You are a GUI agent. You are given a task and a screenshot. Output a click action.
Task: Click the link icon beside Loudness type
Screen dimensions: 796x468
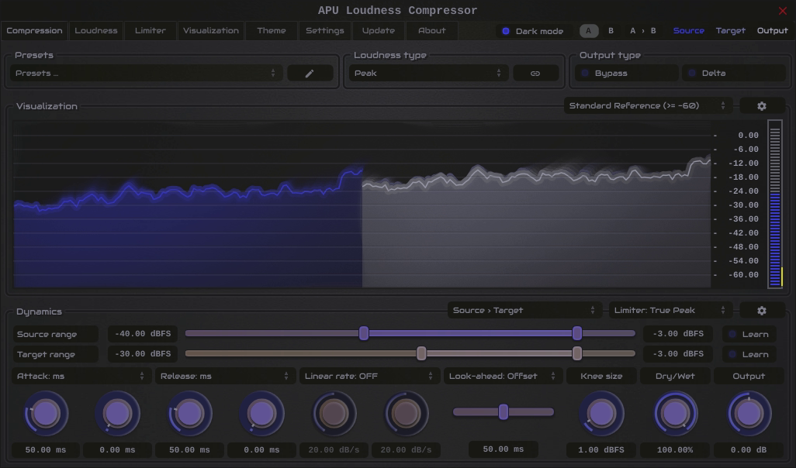pos(535,73)
